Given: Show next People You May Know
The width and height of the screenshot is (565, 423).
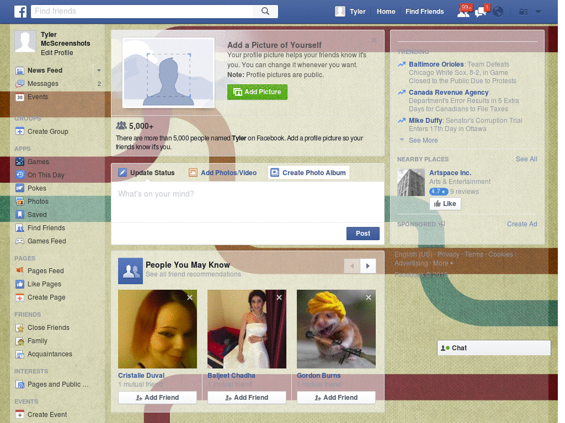Looking at the screenshot, I should pyautogui.click(x=368, y=266).
